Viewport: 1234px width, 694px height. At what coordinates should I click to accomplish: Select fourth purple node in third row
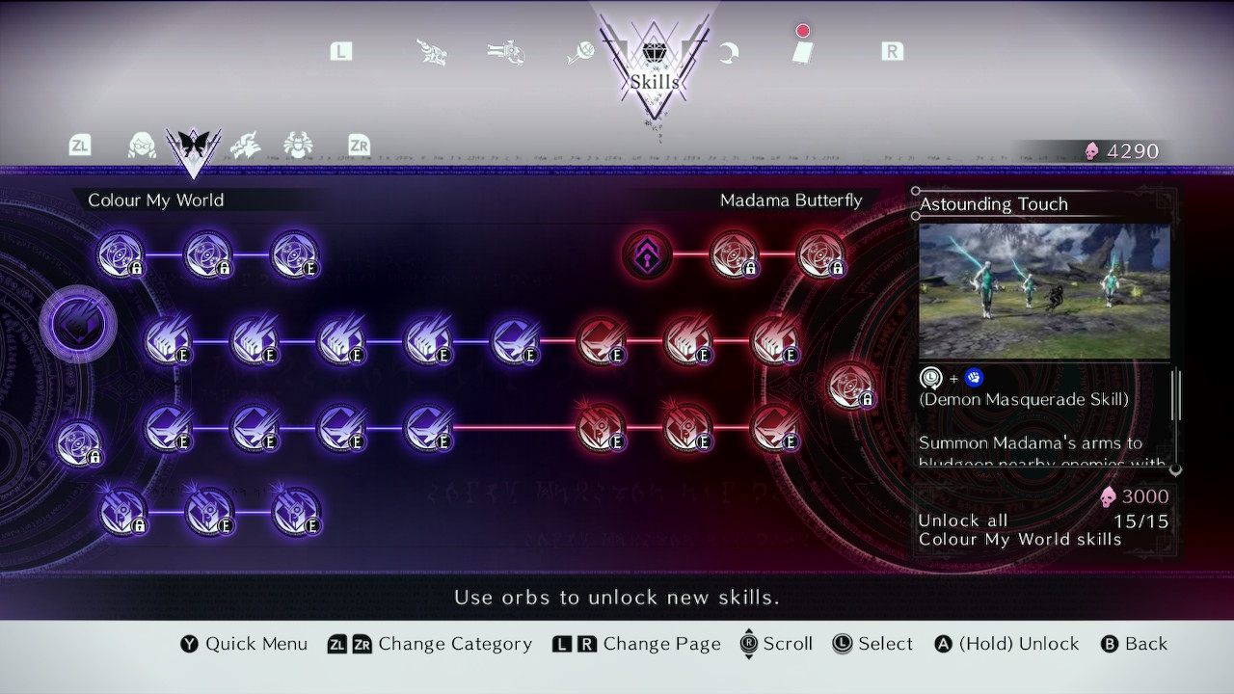point(428,427)
